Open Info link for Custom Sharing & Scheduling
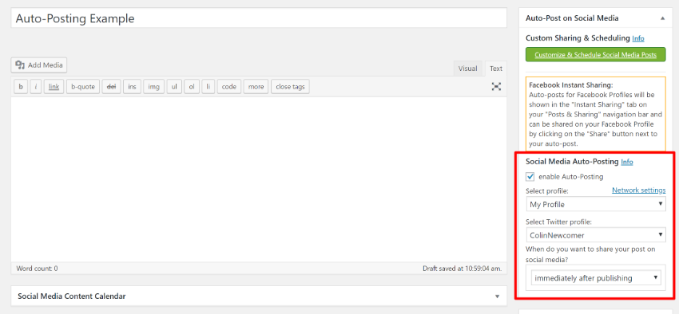The height and width of the screenshot is (314, 679). coord(638,38)
